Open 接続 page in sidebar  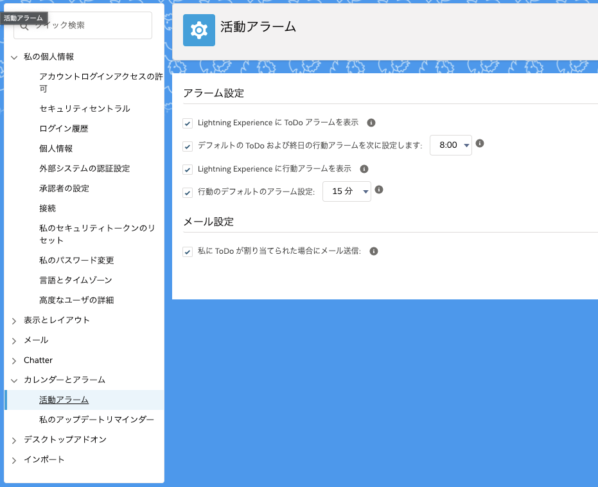(x=48, y=208)
